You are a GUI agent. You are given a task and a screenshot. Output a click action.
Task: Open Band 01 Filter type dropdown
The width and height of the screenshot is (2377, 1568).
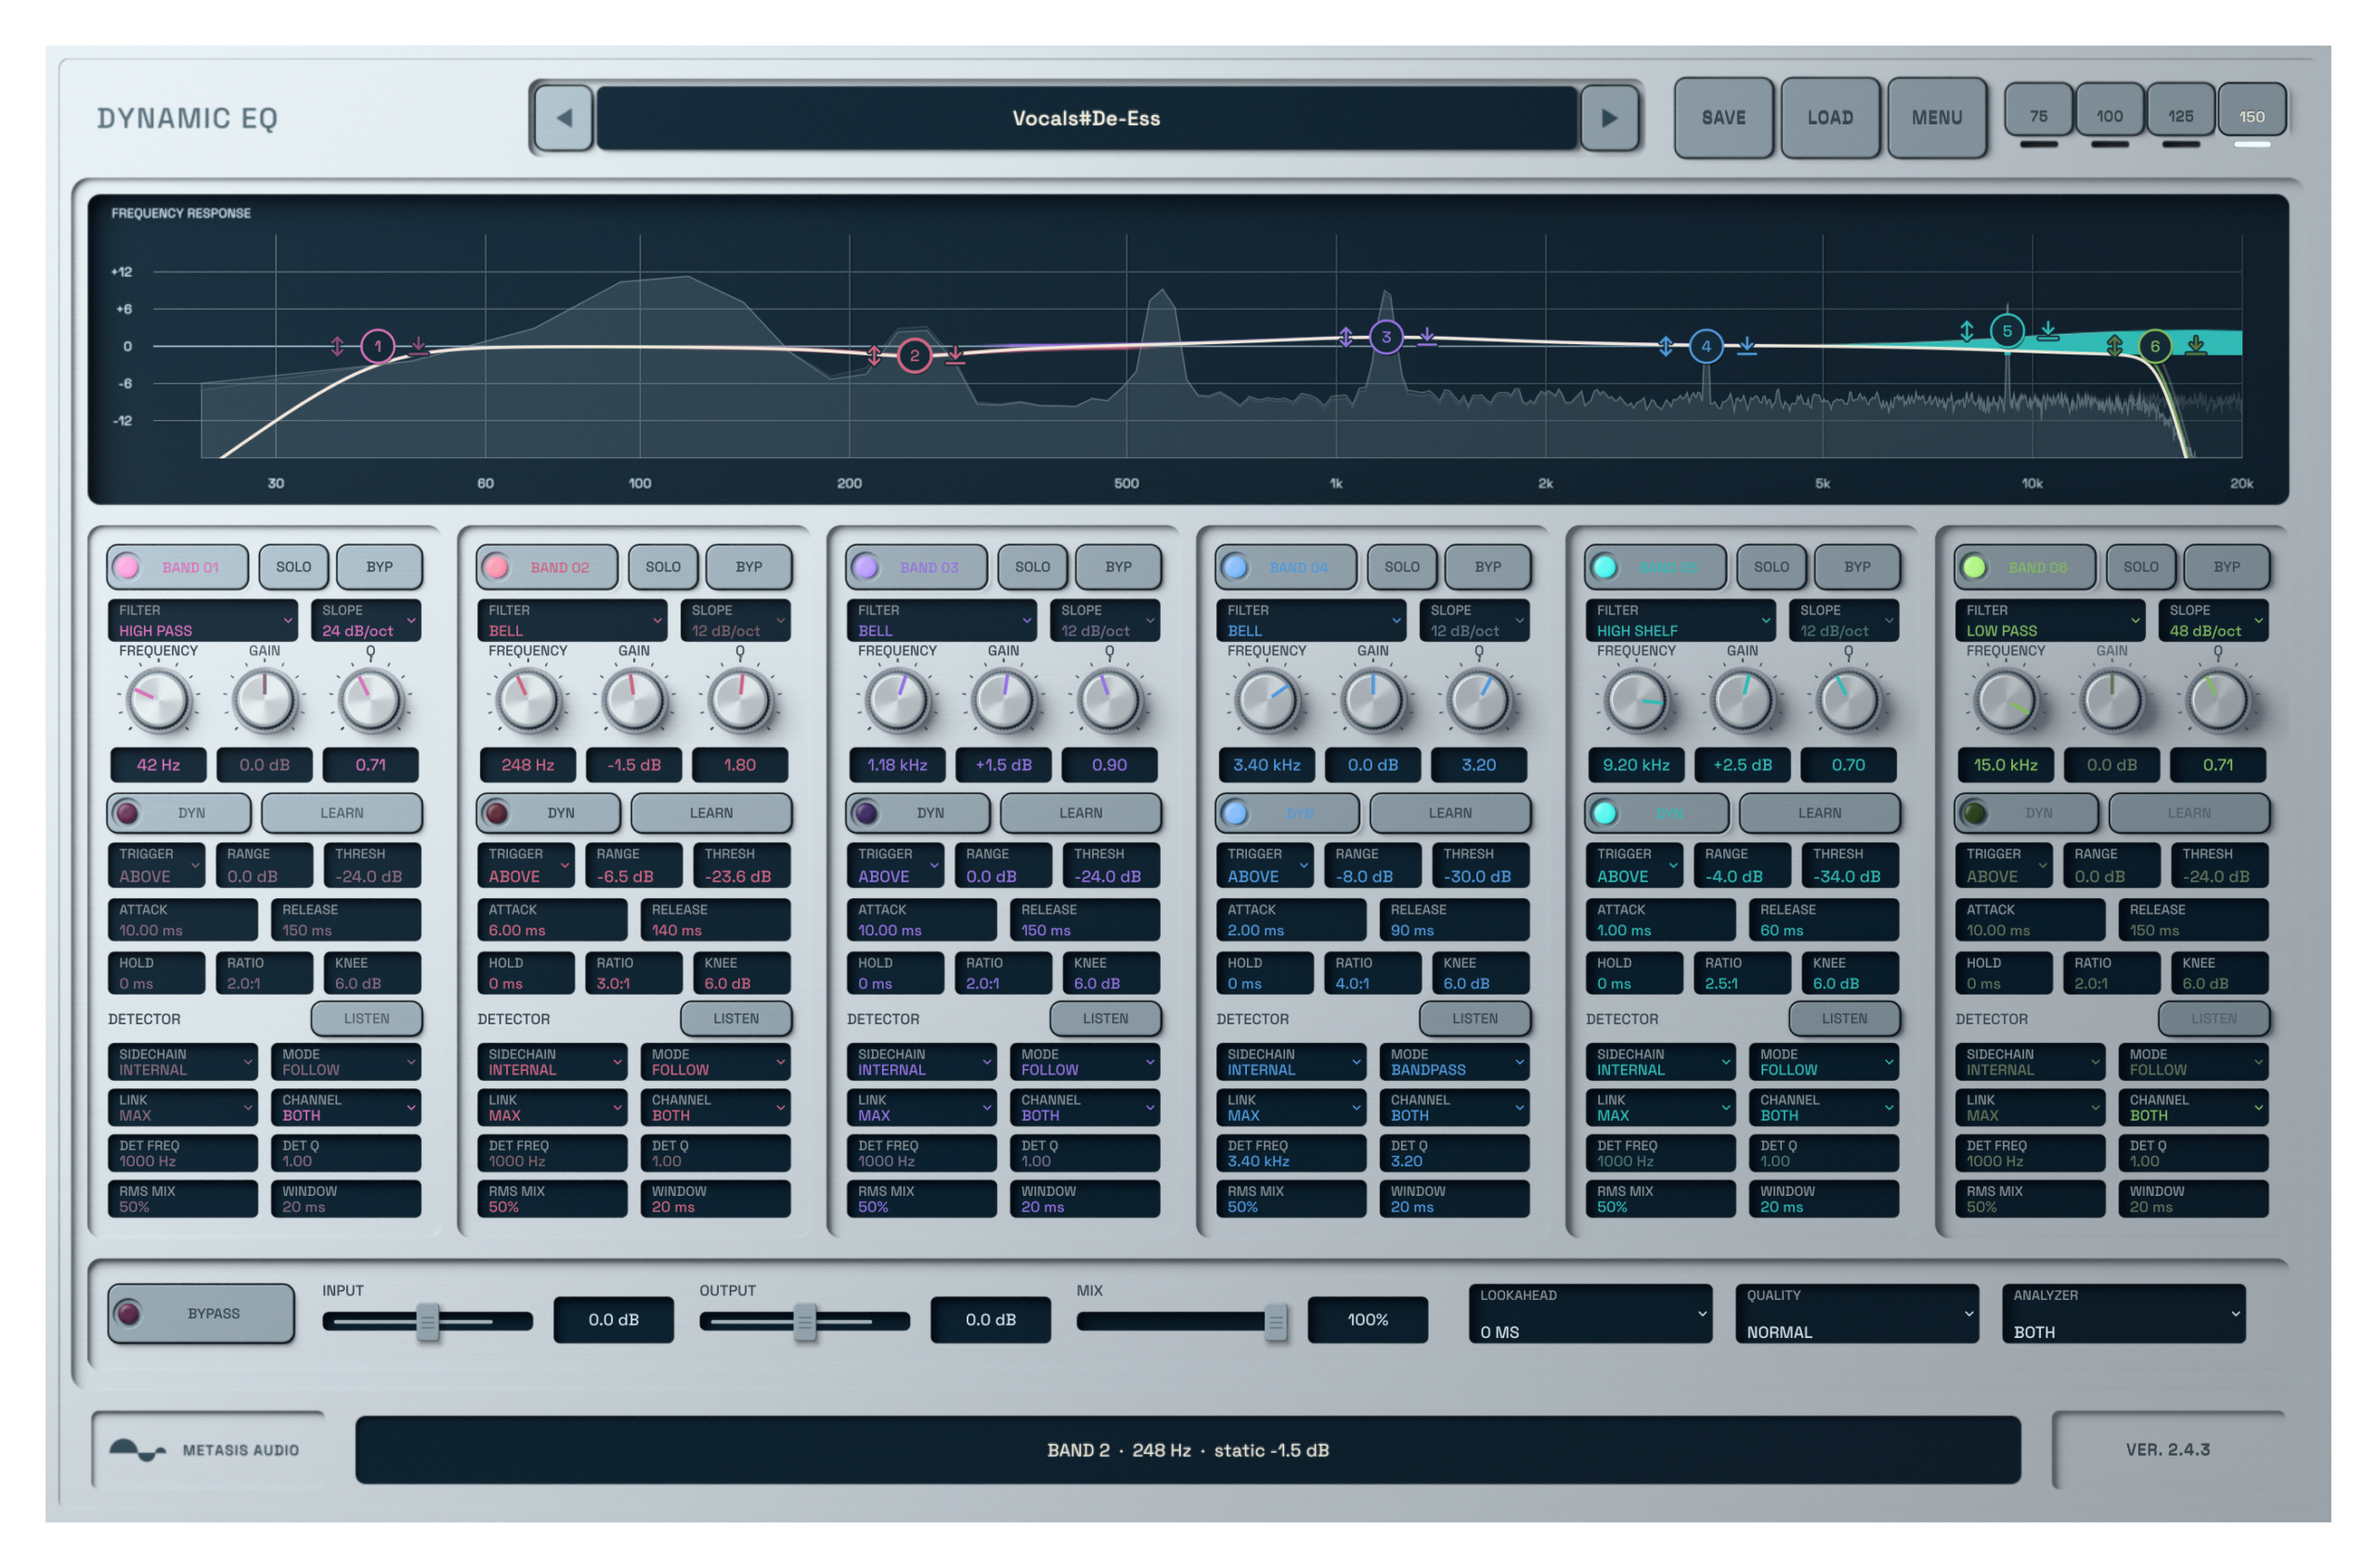[x=202, y=620]
